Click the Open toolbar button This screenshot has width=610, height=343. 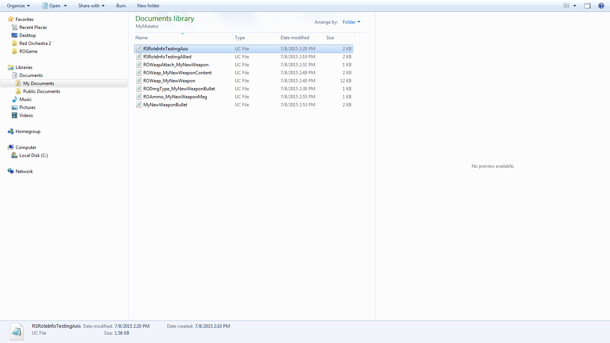tap(51, 6)
